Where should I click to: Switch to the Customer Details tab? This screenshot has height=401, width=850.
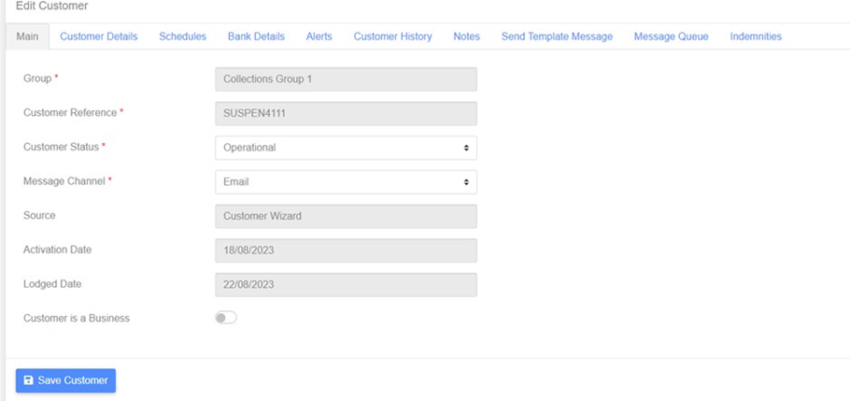point(99,36)
